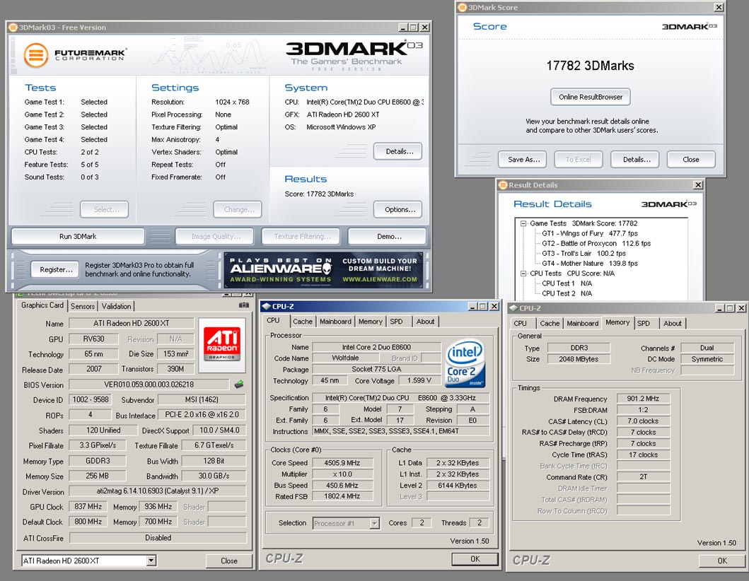This screenshot has height=581, width=749.
Task: Click the BIOS Version field in GPU-Z
Action: (149, 385)
